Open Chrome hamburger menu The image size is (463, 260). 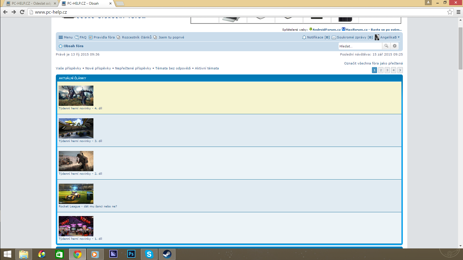click(x=458, y=12)
